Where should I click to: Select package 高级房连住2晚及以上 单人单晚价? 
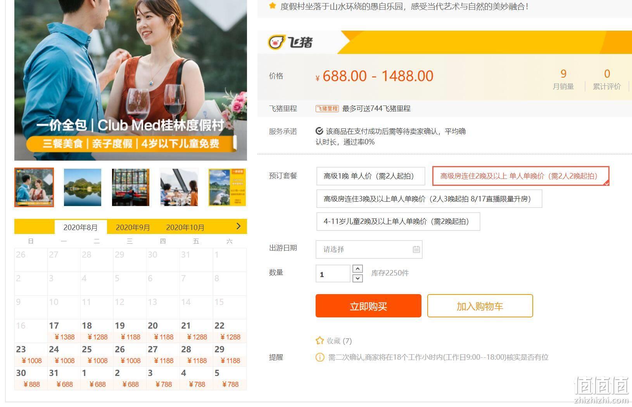(521, 176)
